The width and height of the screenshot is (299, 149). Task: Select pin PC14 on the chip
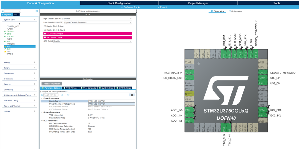pos(189,73)
